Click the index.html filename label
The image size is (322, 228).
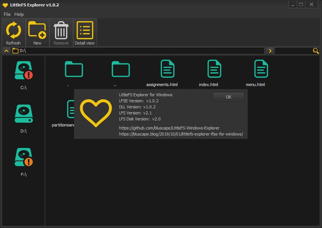click(x=208, y=85)
